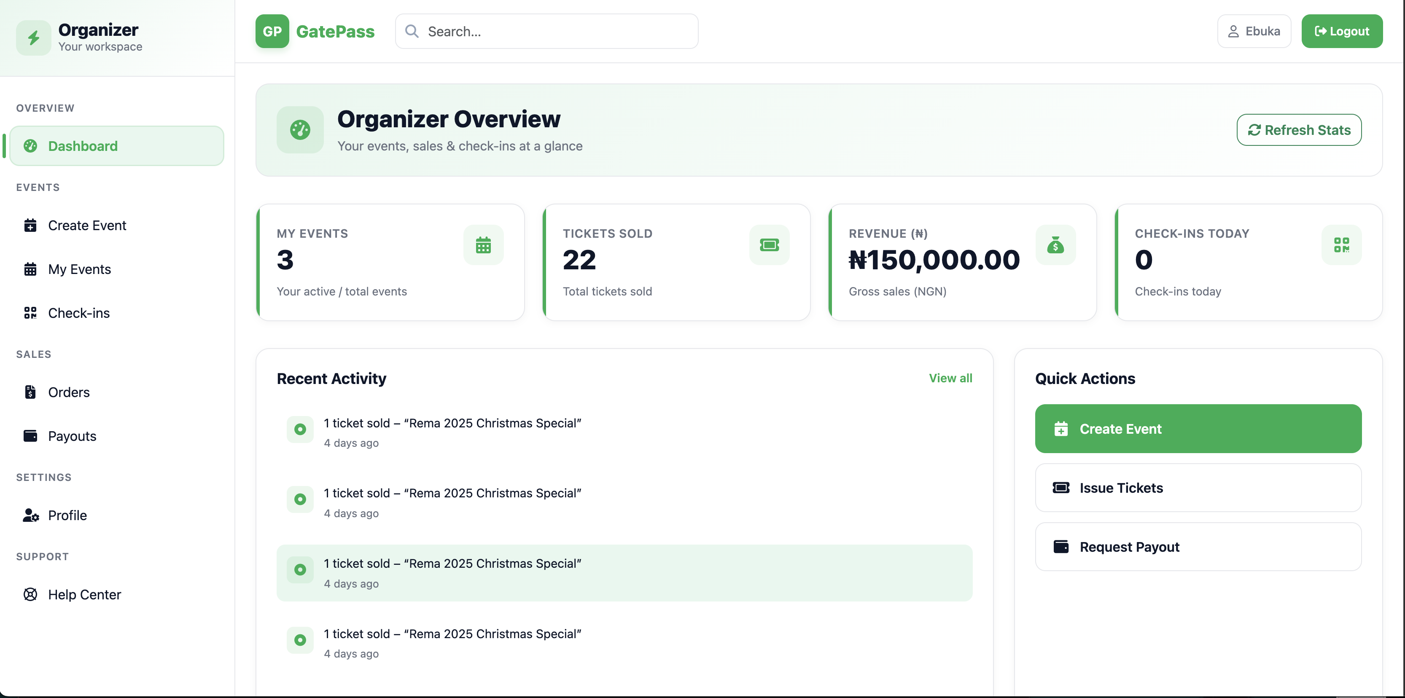Open the Help Center
The image size is (1405, 698).
[x=84, y=594]
